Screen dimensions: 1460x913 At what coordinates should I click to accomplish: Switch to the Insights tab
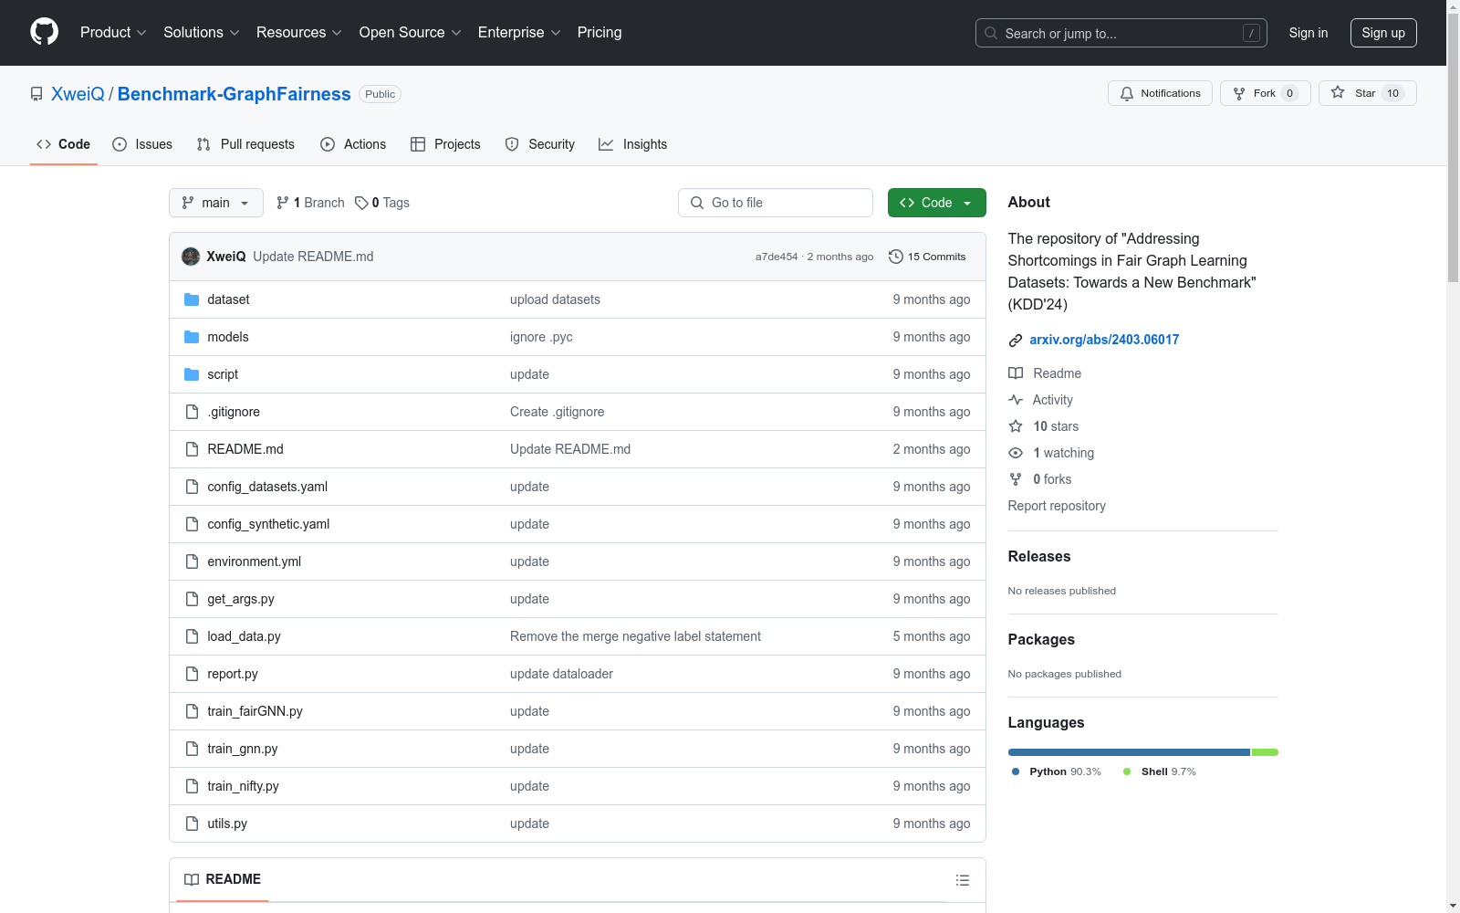(632, 144)
